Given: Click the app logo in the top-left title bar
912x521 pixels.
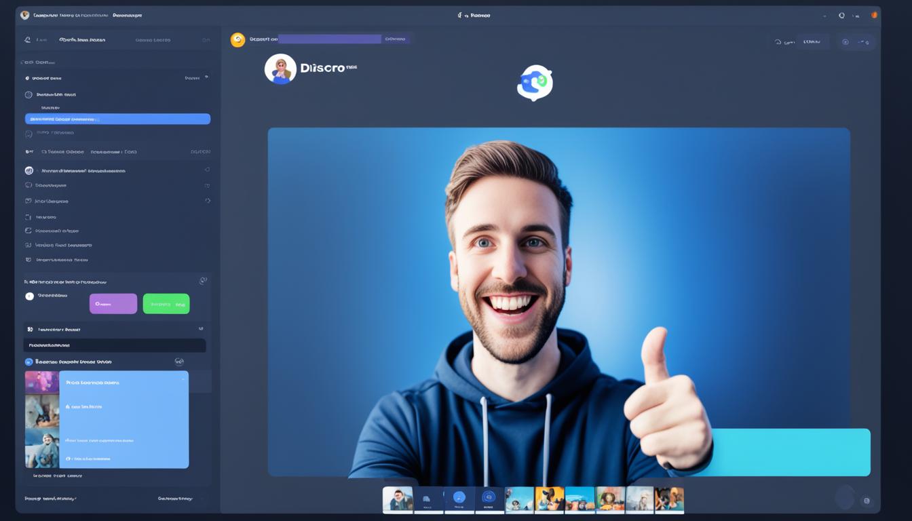Looking at the screenshot, I should pyautogui.click(x=25, y=15).
